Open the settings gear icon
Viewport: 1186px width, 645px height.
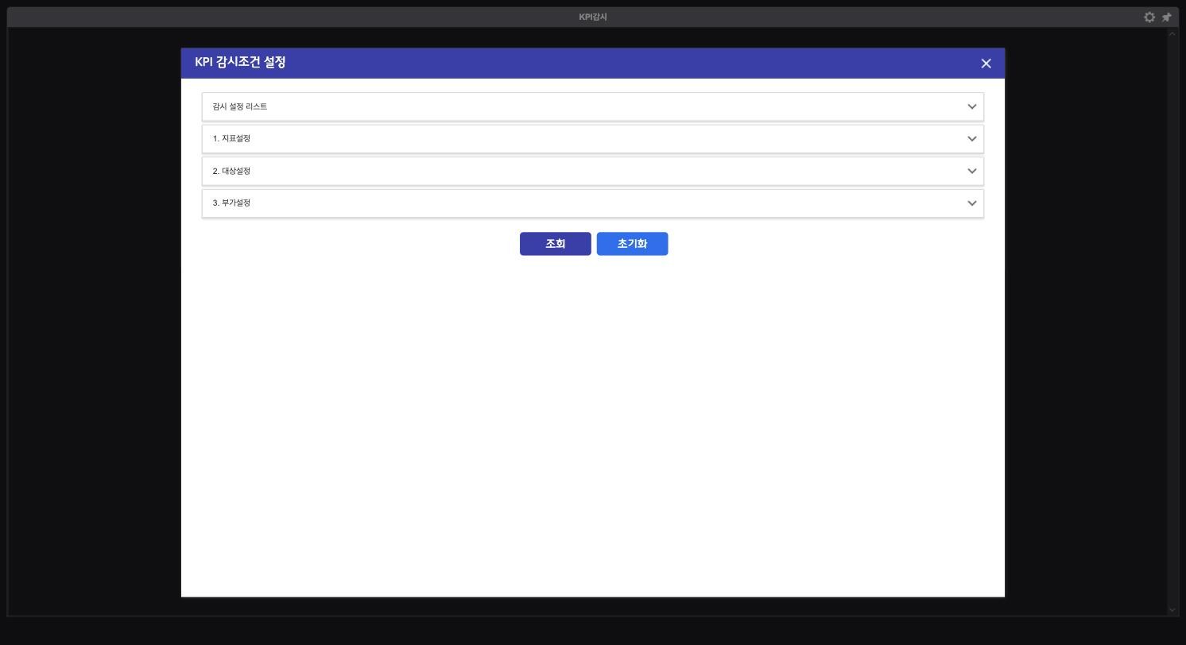(1149, 17)
